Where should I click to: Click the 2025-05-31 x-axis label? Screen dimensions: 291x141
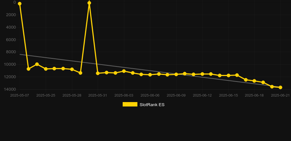click(98, 95)
